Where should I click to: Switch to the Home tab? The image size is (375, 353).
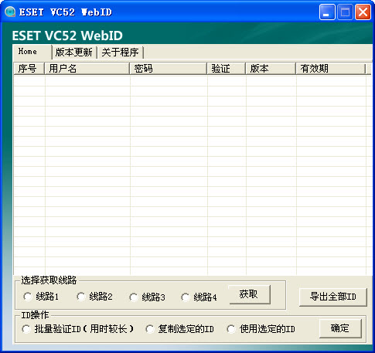32,52
